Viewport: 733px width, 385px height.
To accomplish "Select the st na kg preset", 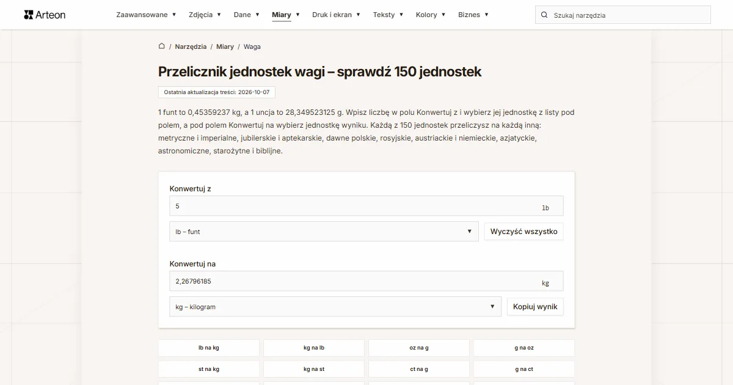I will pyautogui.click(x=209, y=369).
